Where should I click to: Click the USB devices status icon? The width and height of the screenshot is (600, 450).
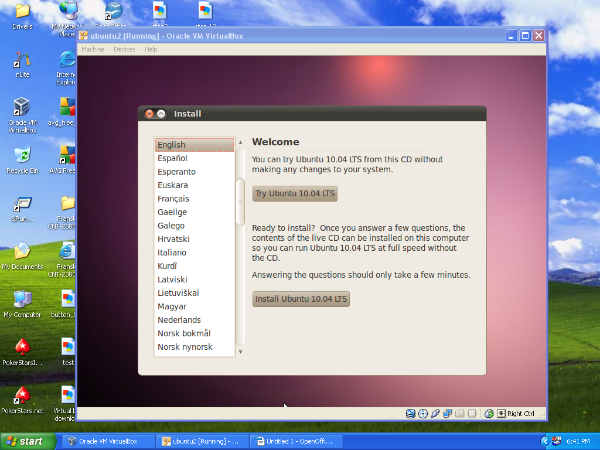coord(435,414)
